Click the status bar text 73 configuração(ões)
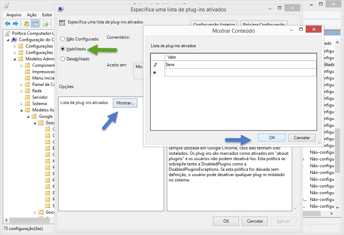 tap(23, 228)
